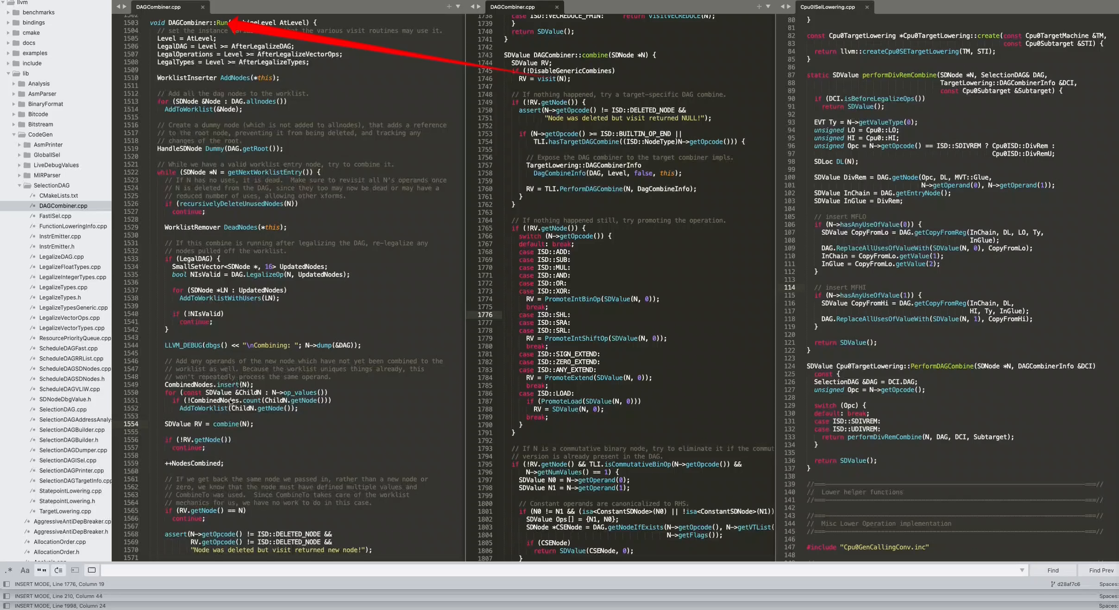
Task: Click status text 'INSERT MODE, Line 210, Column 44'
Action: click(x=58, y=596)
